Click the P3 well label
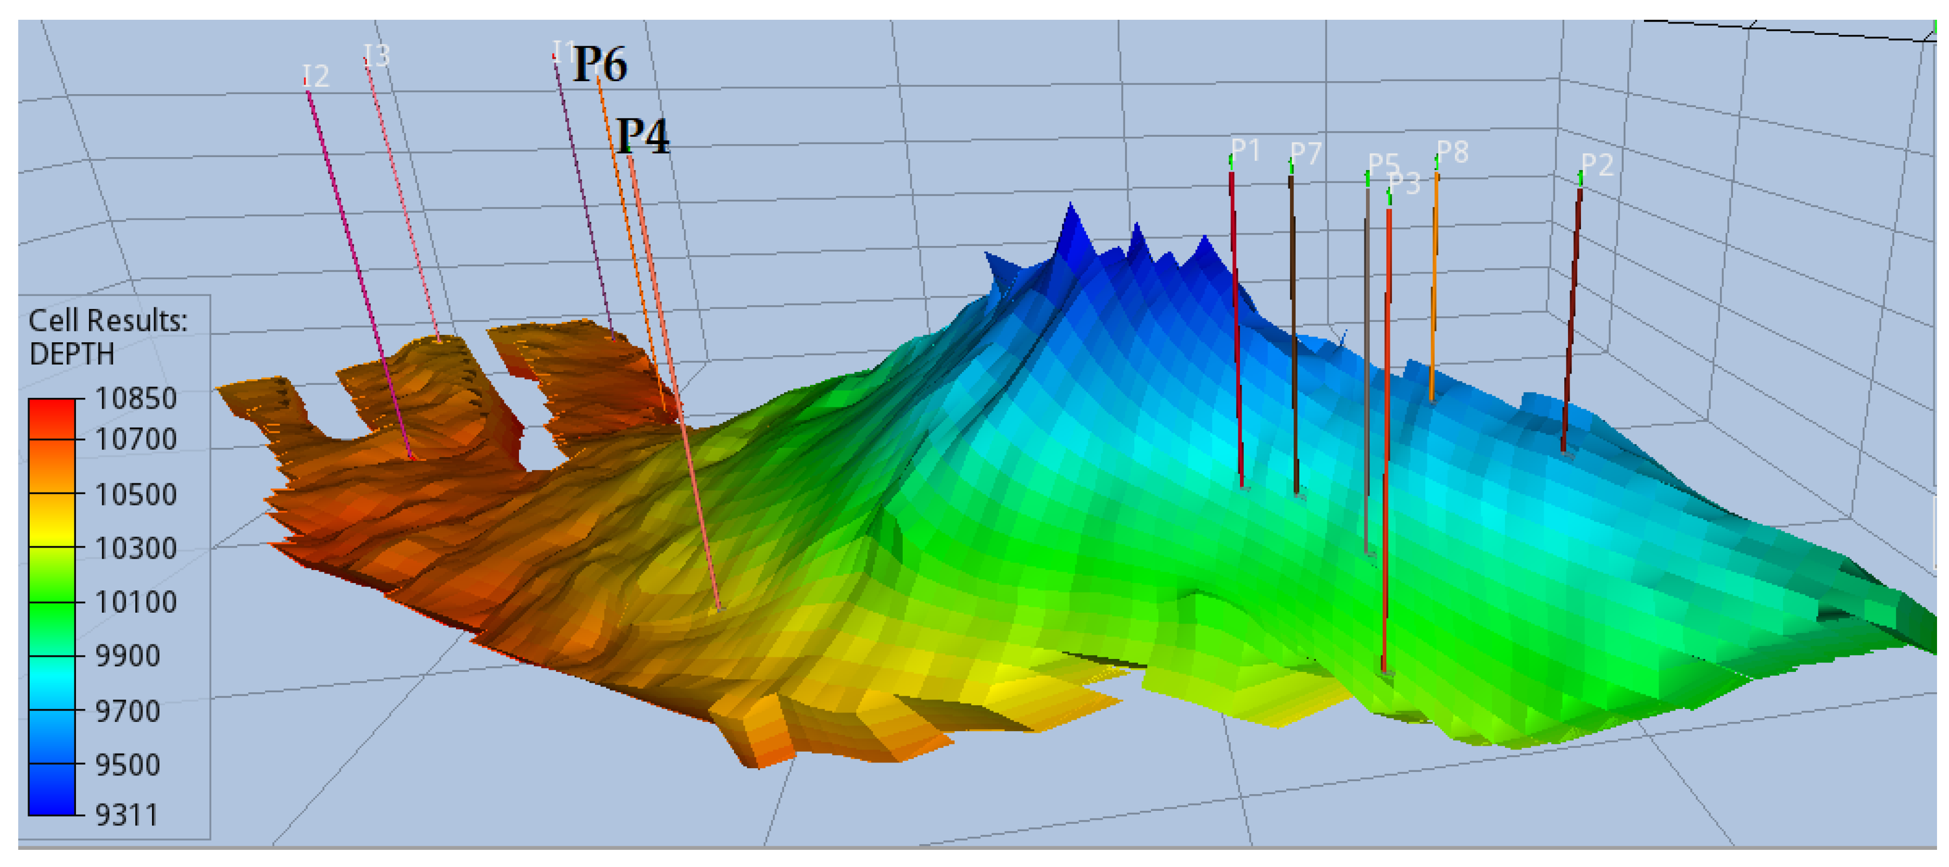 1404,183
